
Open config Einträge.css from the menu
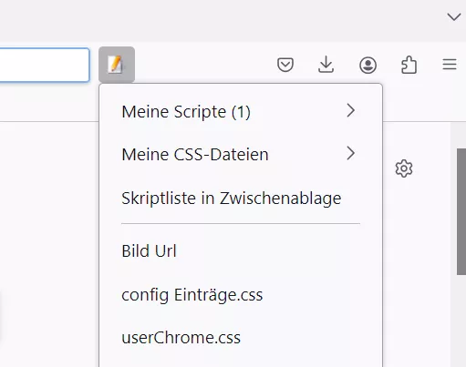pyautogui.click(x=241, y=294)
